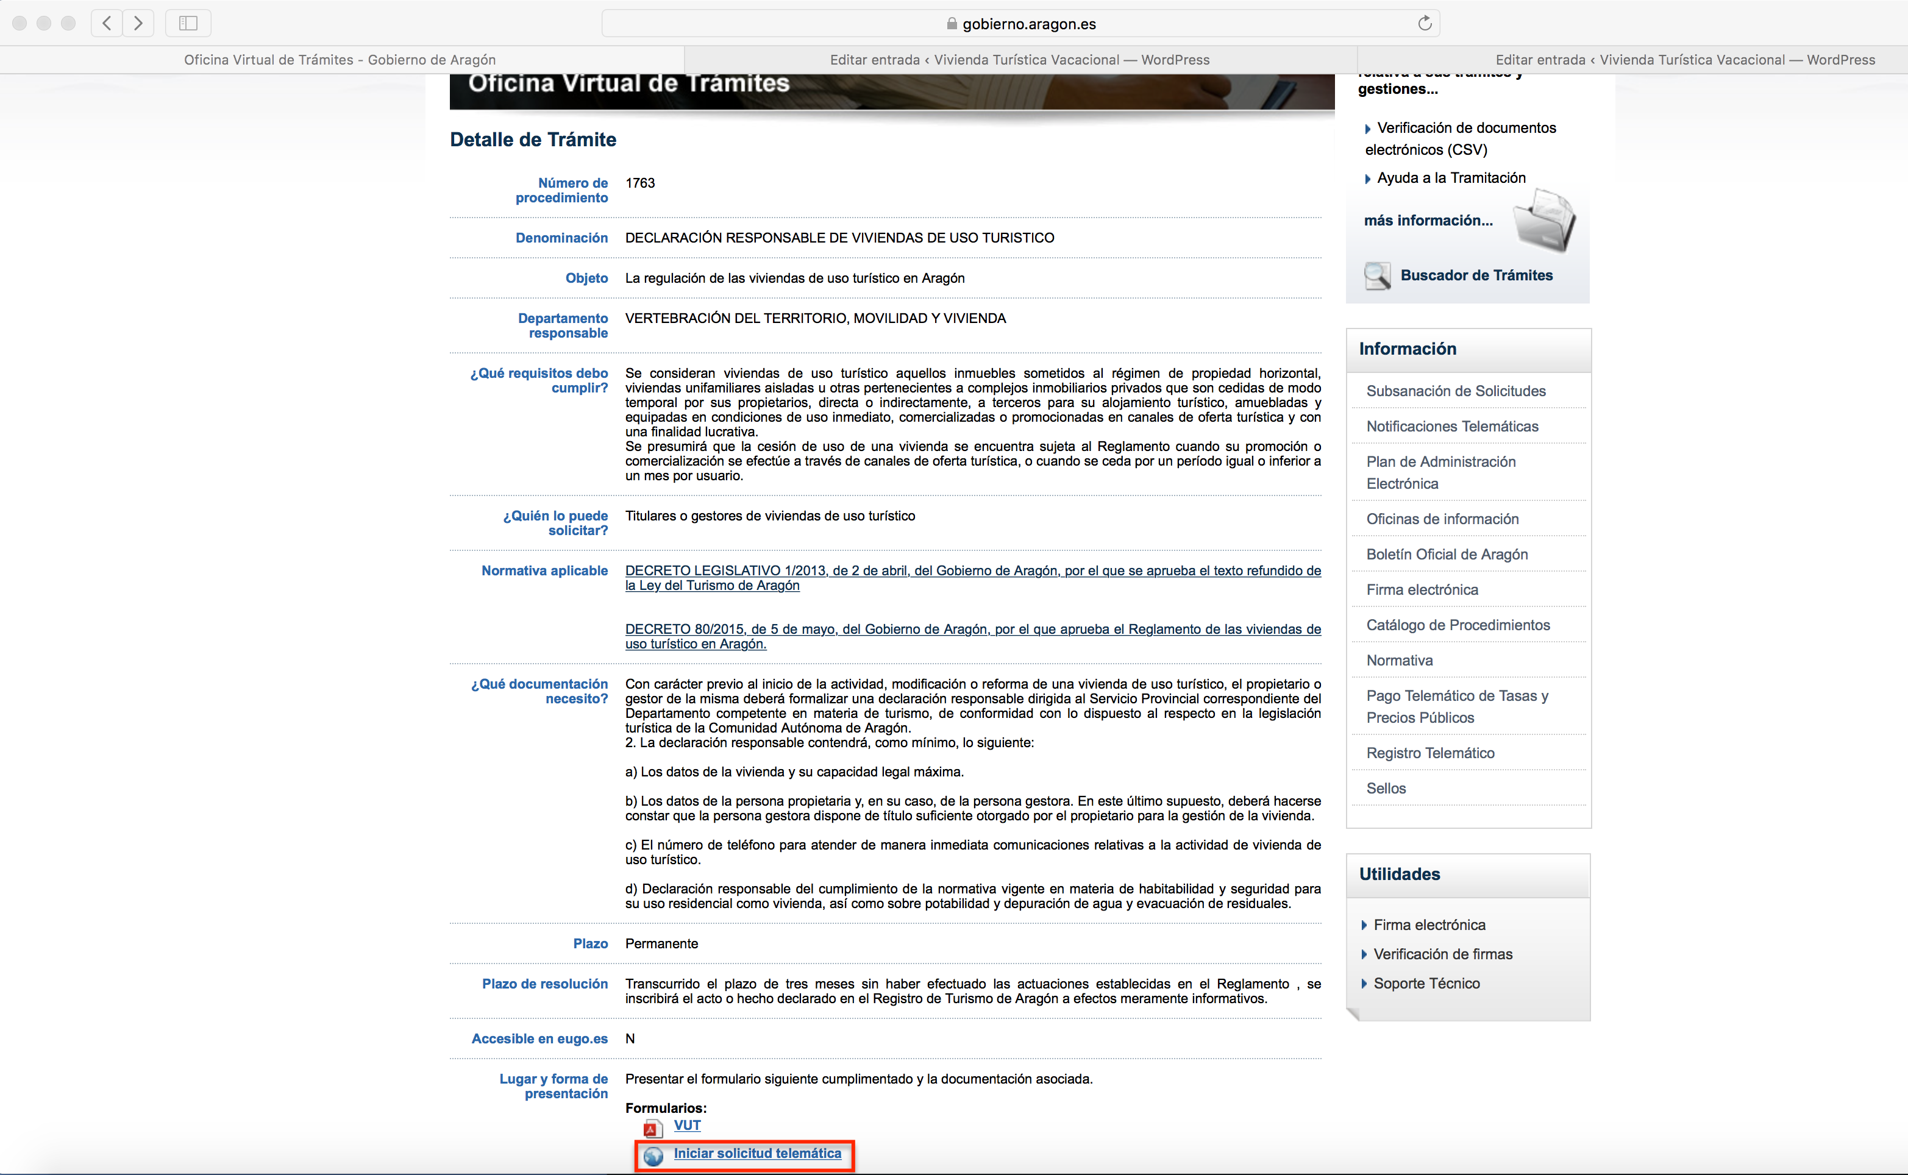This screenshot has width=1908, height=1175.
Task: Open the DECRETO 80/2015 link
Action: (973, 636)
